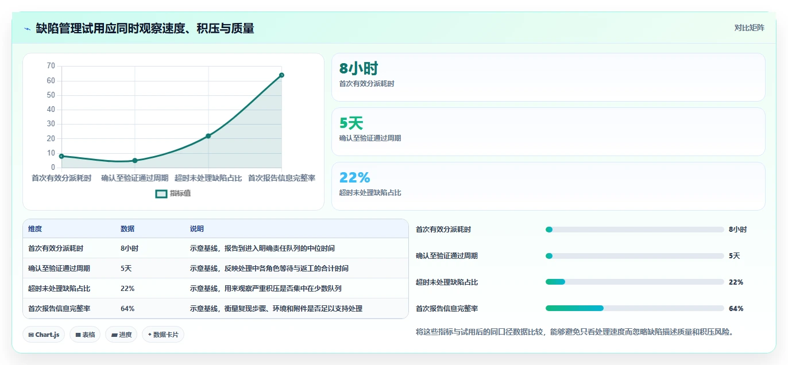Click the description starting 示意基线，报告到进入
Viewport: 788px width, 365px height.
pyautogui.click(x=262, y=248)
